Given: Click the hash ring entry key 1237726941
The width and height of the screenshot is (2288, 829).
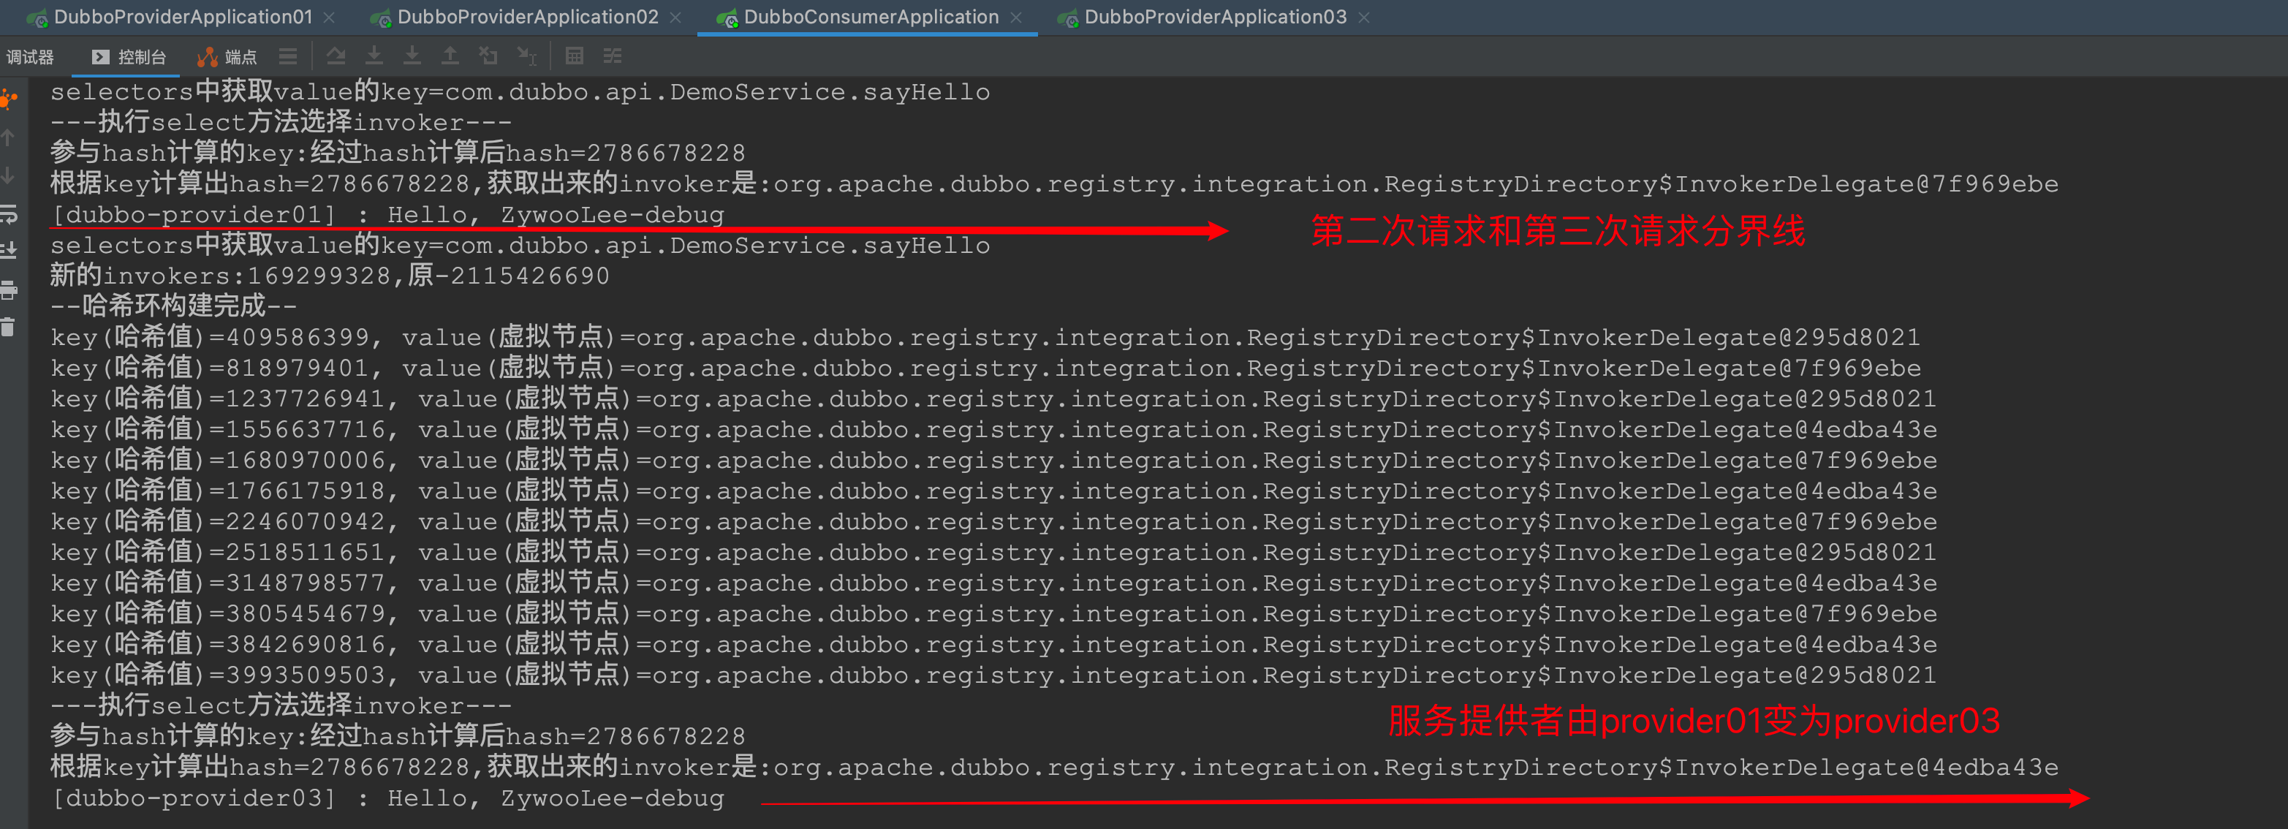Looking at the screenshot, I should coord(993,398).
